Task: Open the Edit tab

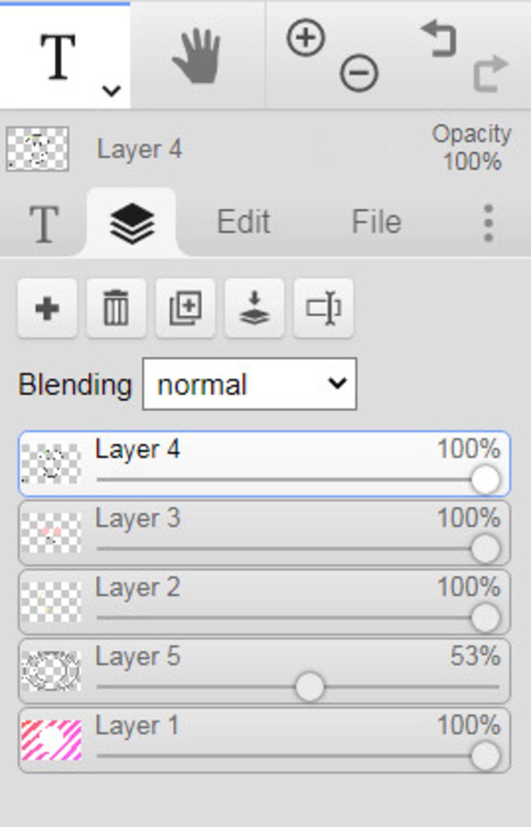Action: coord(243,222)
